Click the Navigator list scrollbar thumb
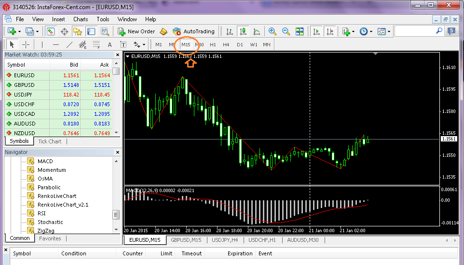This screenshot has width=464, height=265. point(116,215)
